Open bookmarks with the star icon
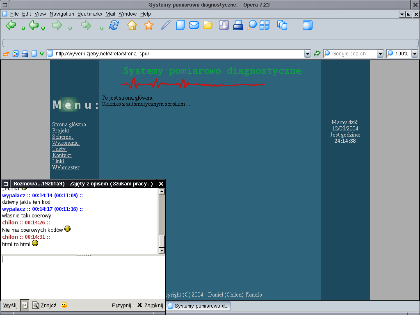 [148, 25]
